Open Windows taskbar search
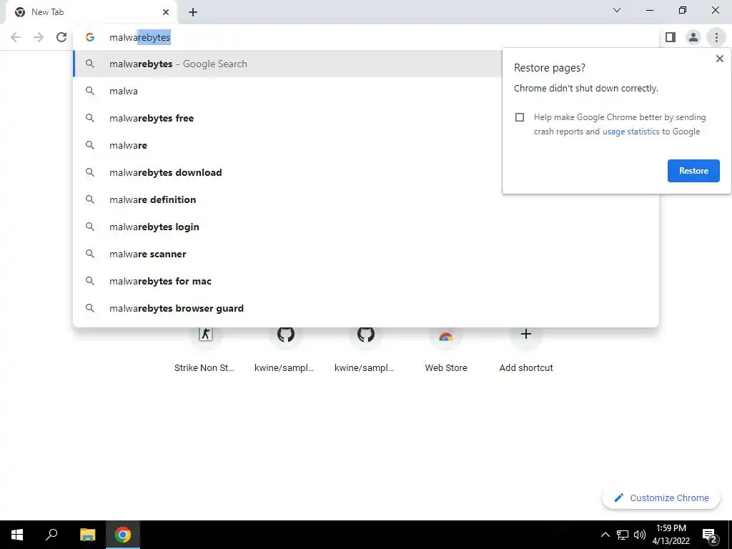The image size is (732, 549). 51,535
